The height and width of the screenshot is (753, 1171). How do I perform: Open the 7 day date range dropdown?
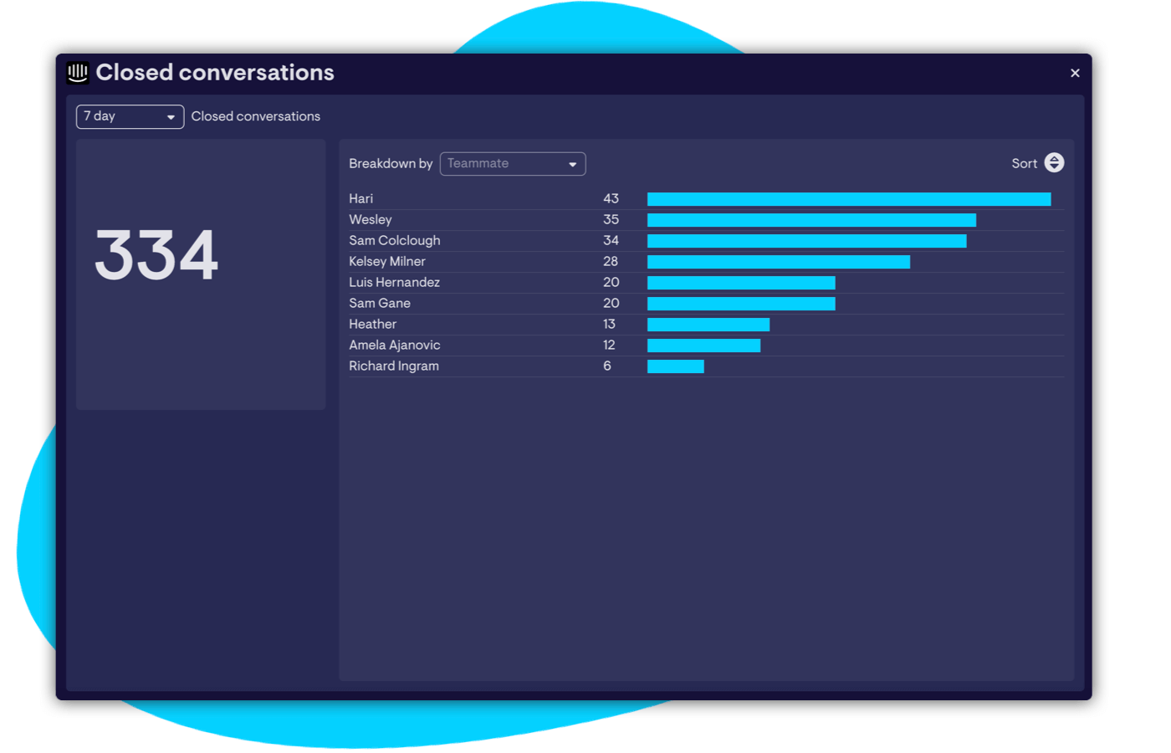130,116
